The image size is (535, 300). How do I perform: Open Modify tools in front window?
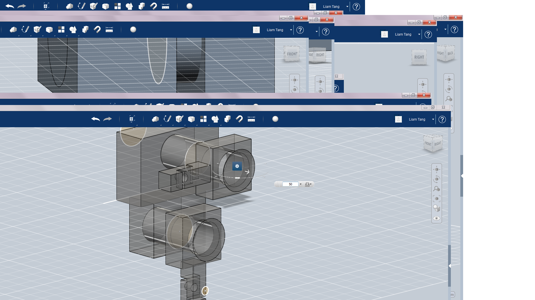(x=191, y=119)
